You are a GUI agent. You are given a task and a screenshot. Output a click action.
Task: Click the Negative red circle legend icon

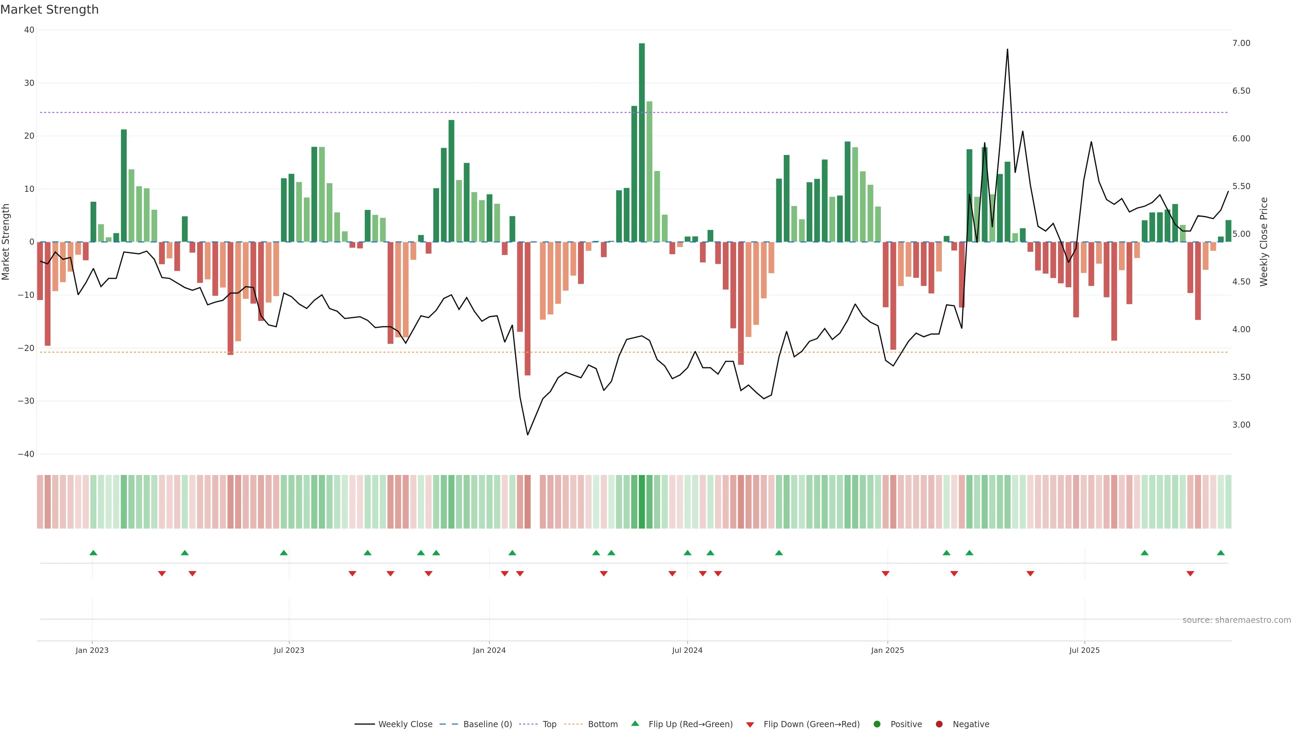point(939,724)
